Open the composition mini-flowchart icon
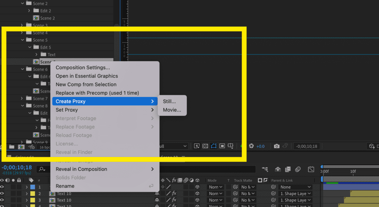This screenshot has width=379, height=207. (265, 169)
